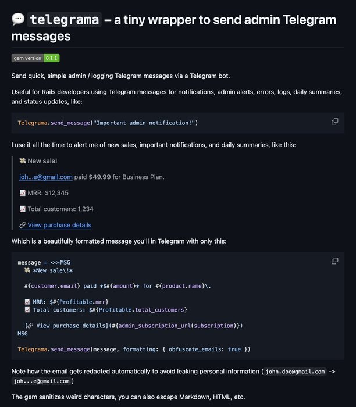Open the gem version 0.1.1 badge
The height and width of the screenshot is (407, 356).
point(35,58)
